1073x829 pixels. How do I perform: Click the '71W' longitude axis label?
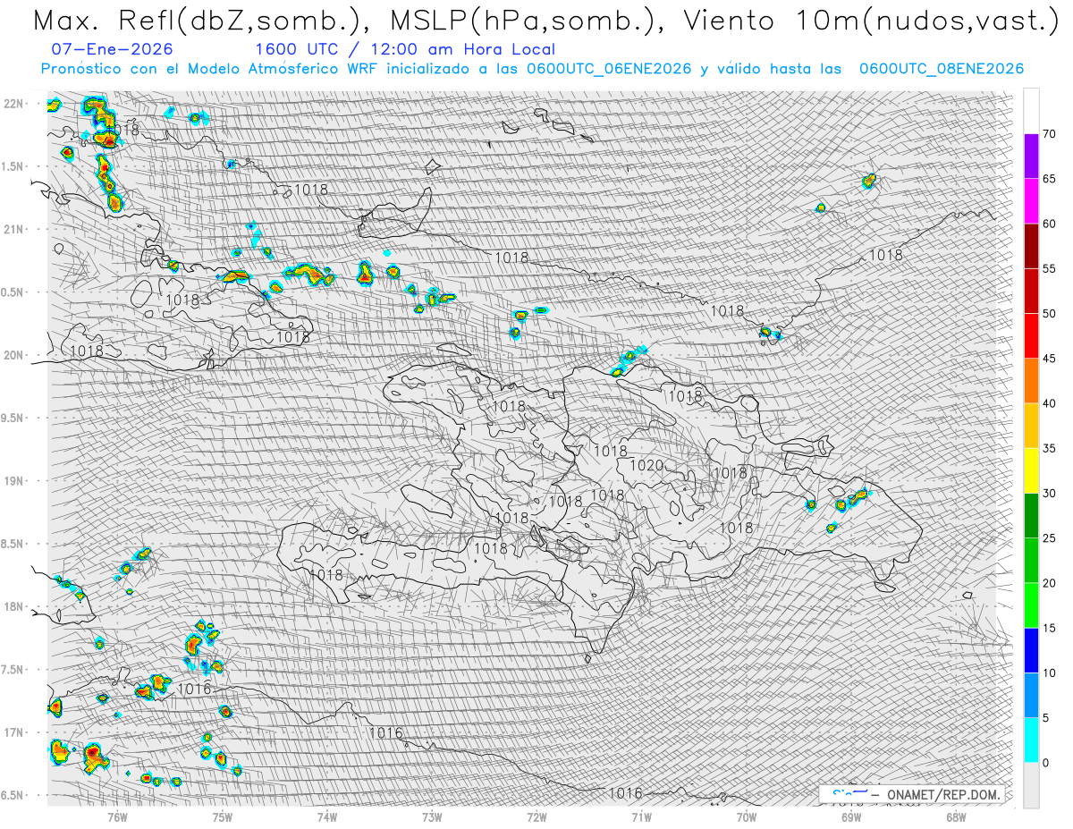pos(641,816)
